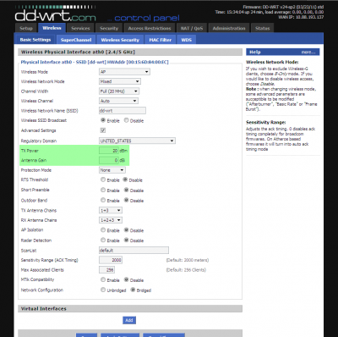Click the Wireless Network Name SSID field
Viewport: 338px width, 337px height.
coord(123,111)
